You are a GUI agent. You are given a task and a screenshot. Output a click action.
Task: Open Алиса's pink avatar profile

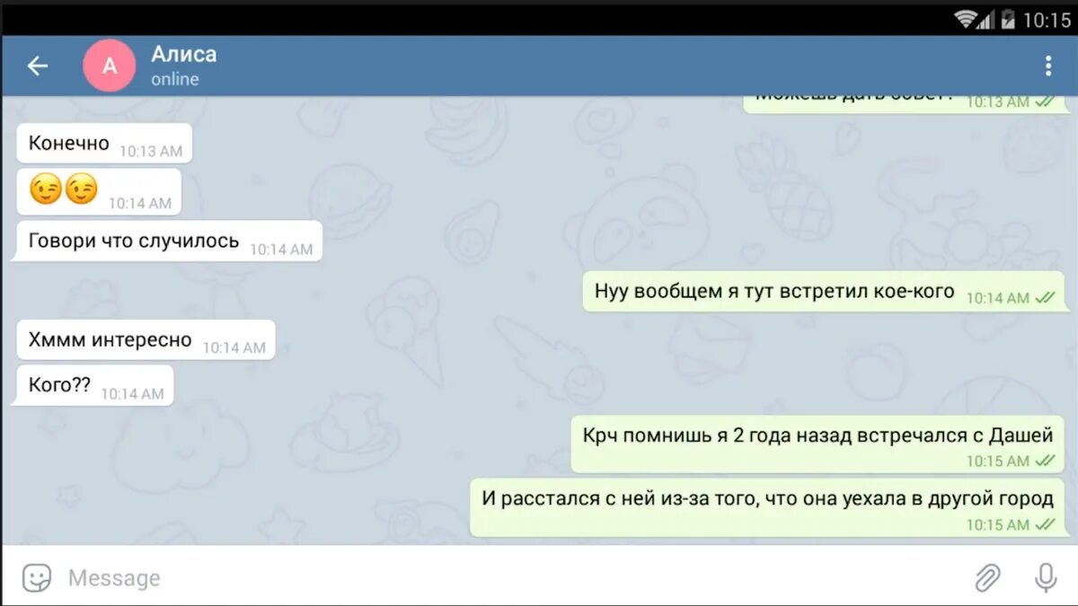[109, 66]
